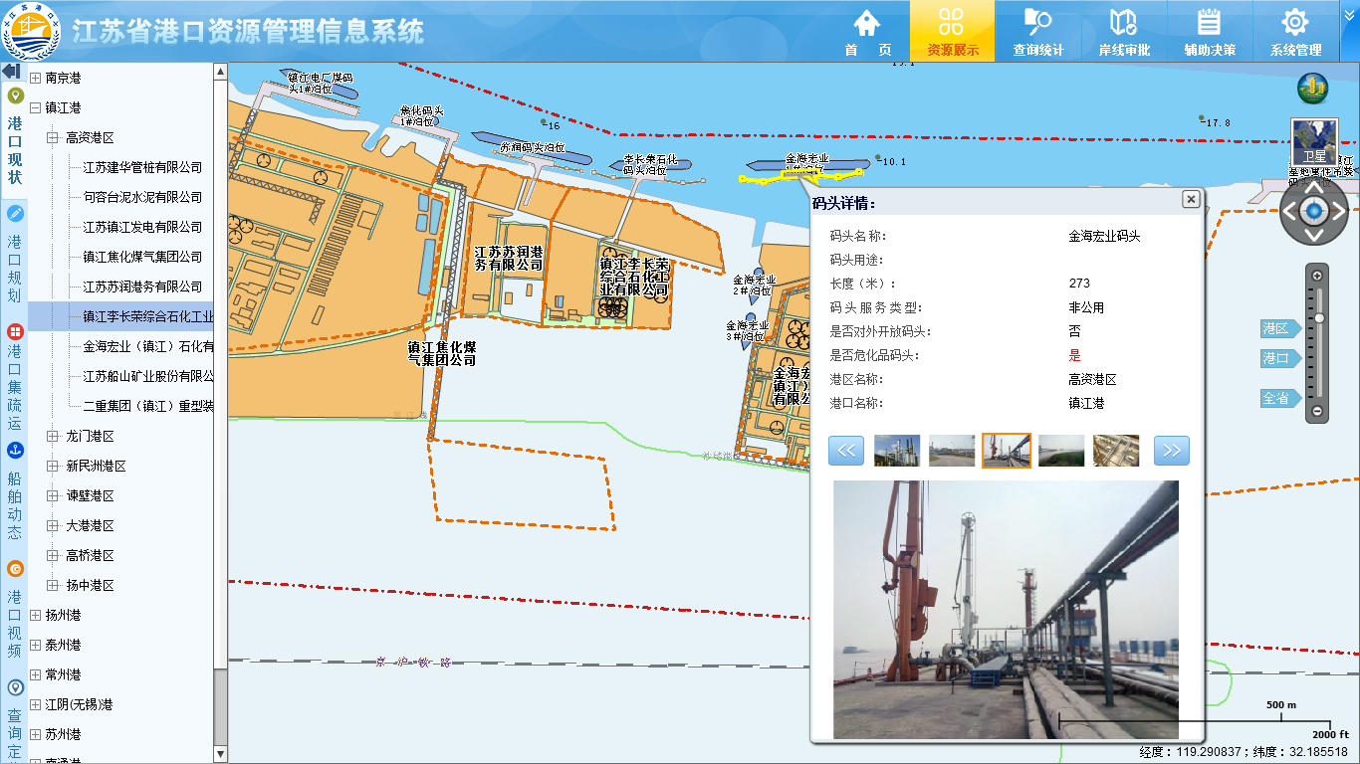
Task: Collapse the 镇江港 tree node
Action: [x=36, y=107]
